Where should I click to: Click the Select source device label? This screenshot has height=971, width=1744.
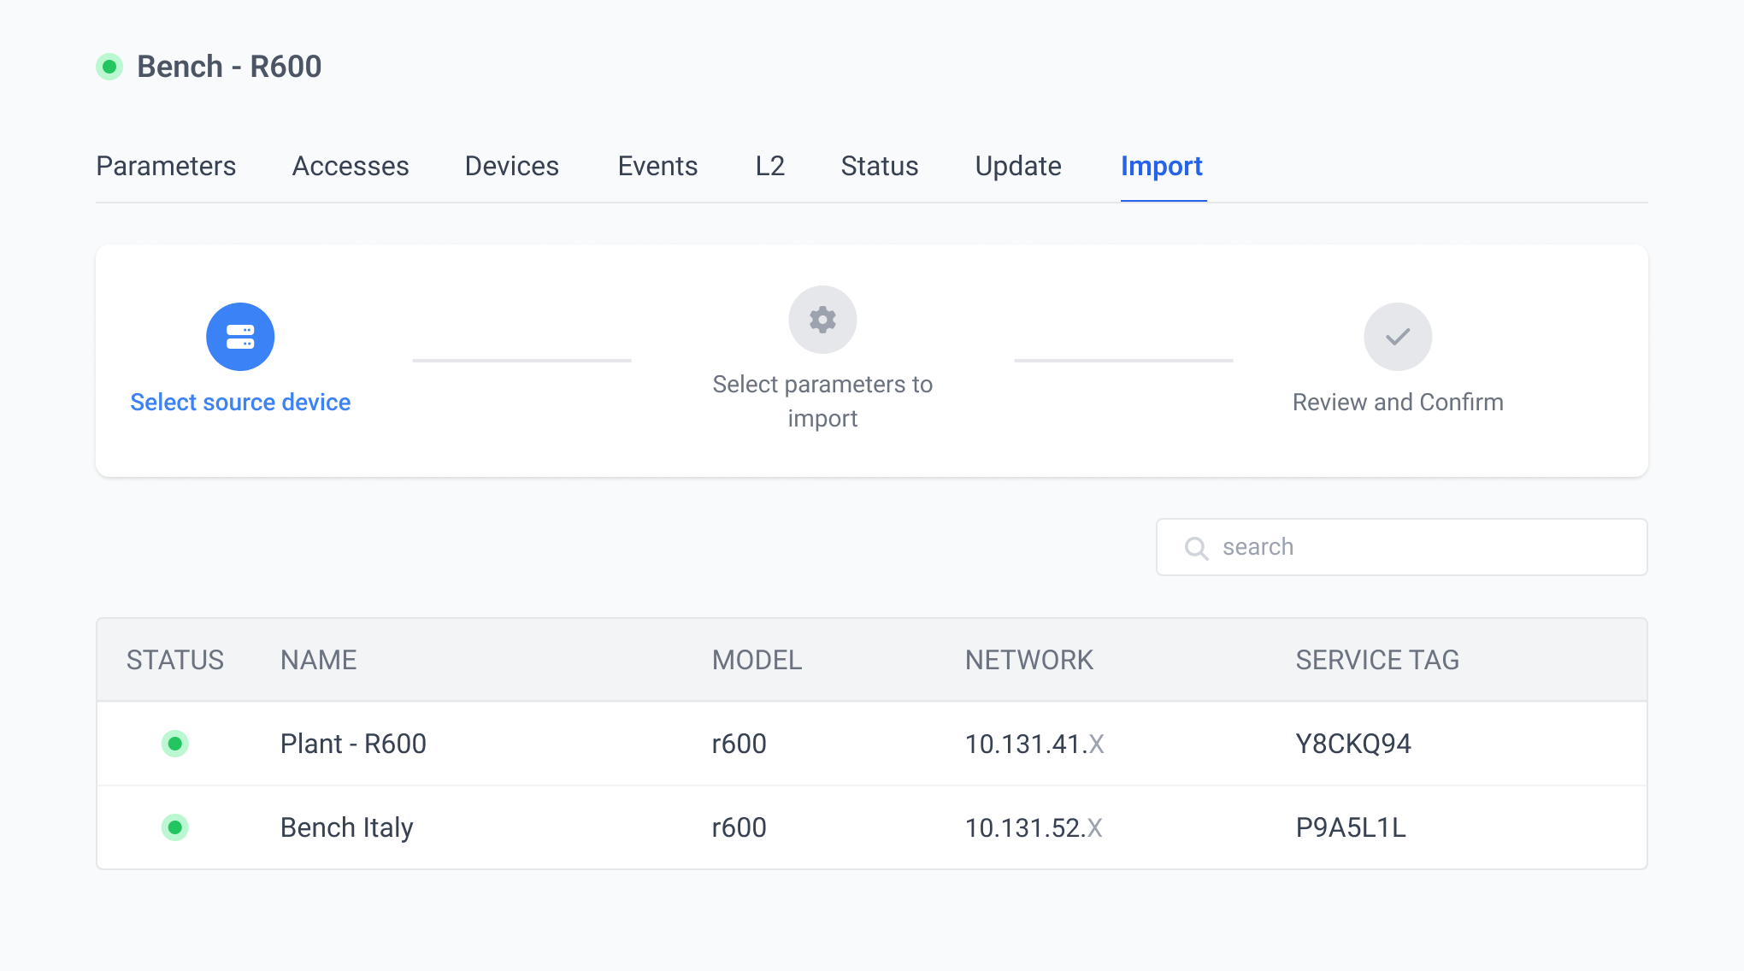point(240,402)
